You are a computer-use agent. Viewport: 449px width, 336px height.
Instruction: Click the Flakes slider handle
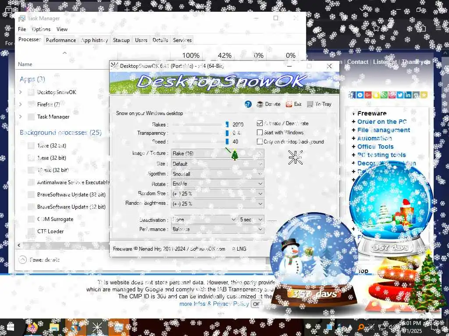coord(227,124)
